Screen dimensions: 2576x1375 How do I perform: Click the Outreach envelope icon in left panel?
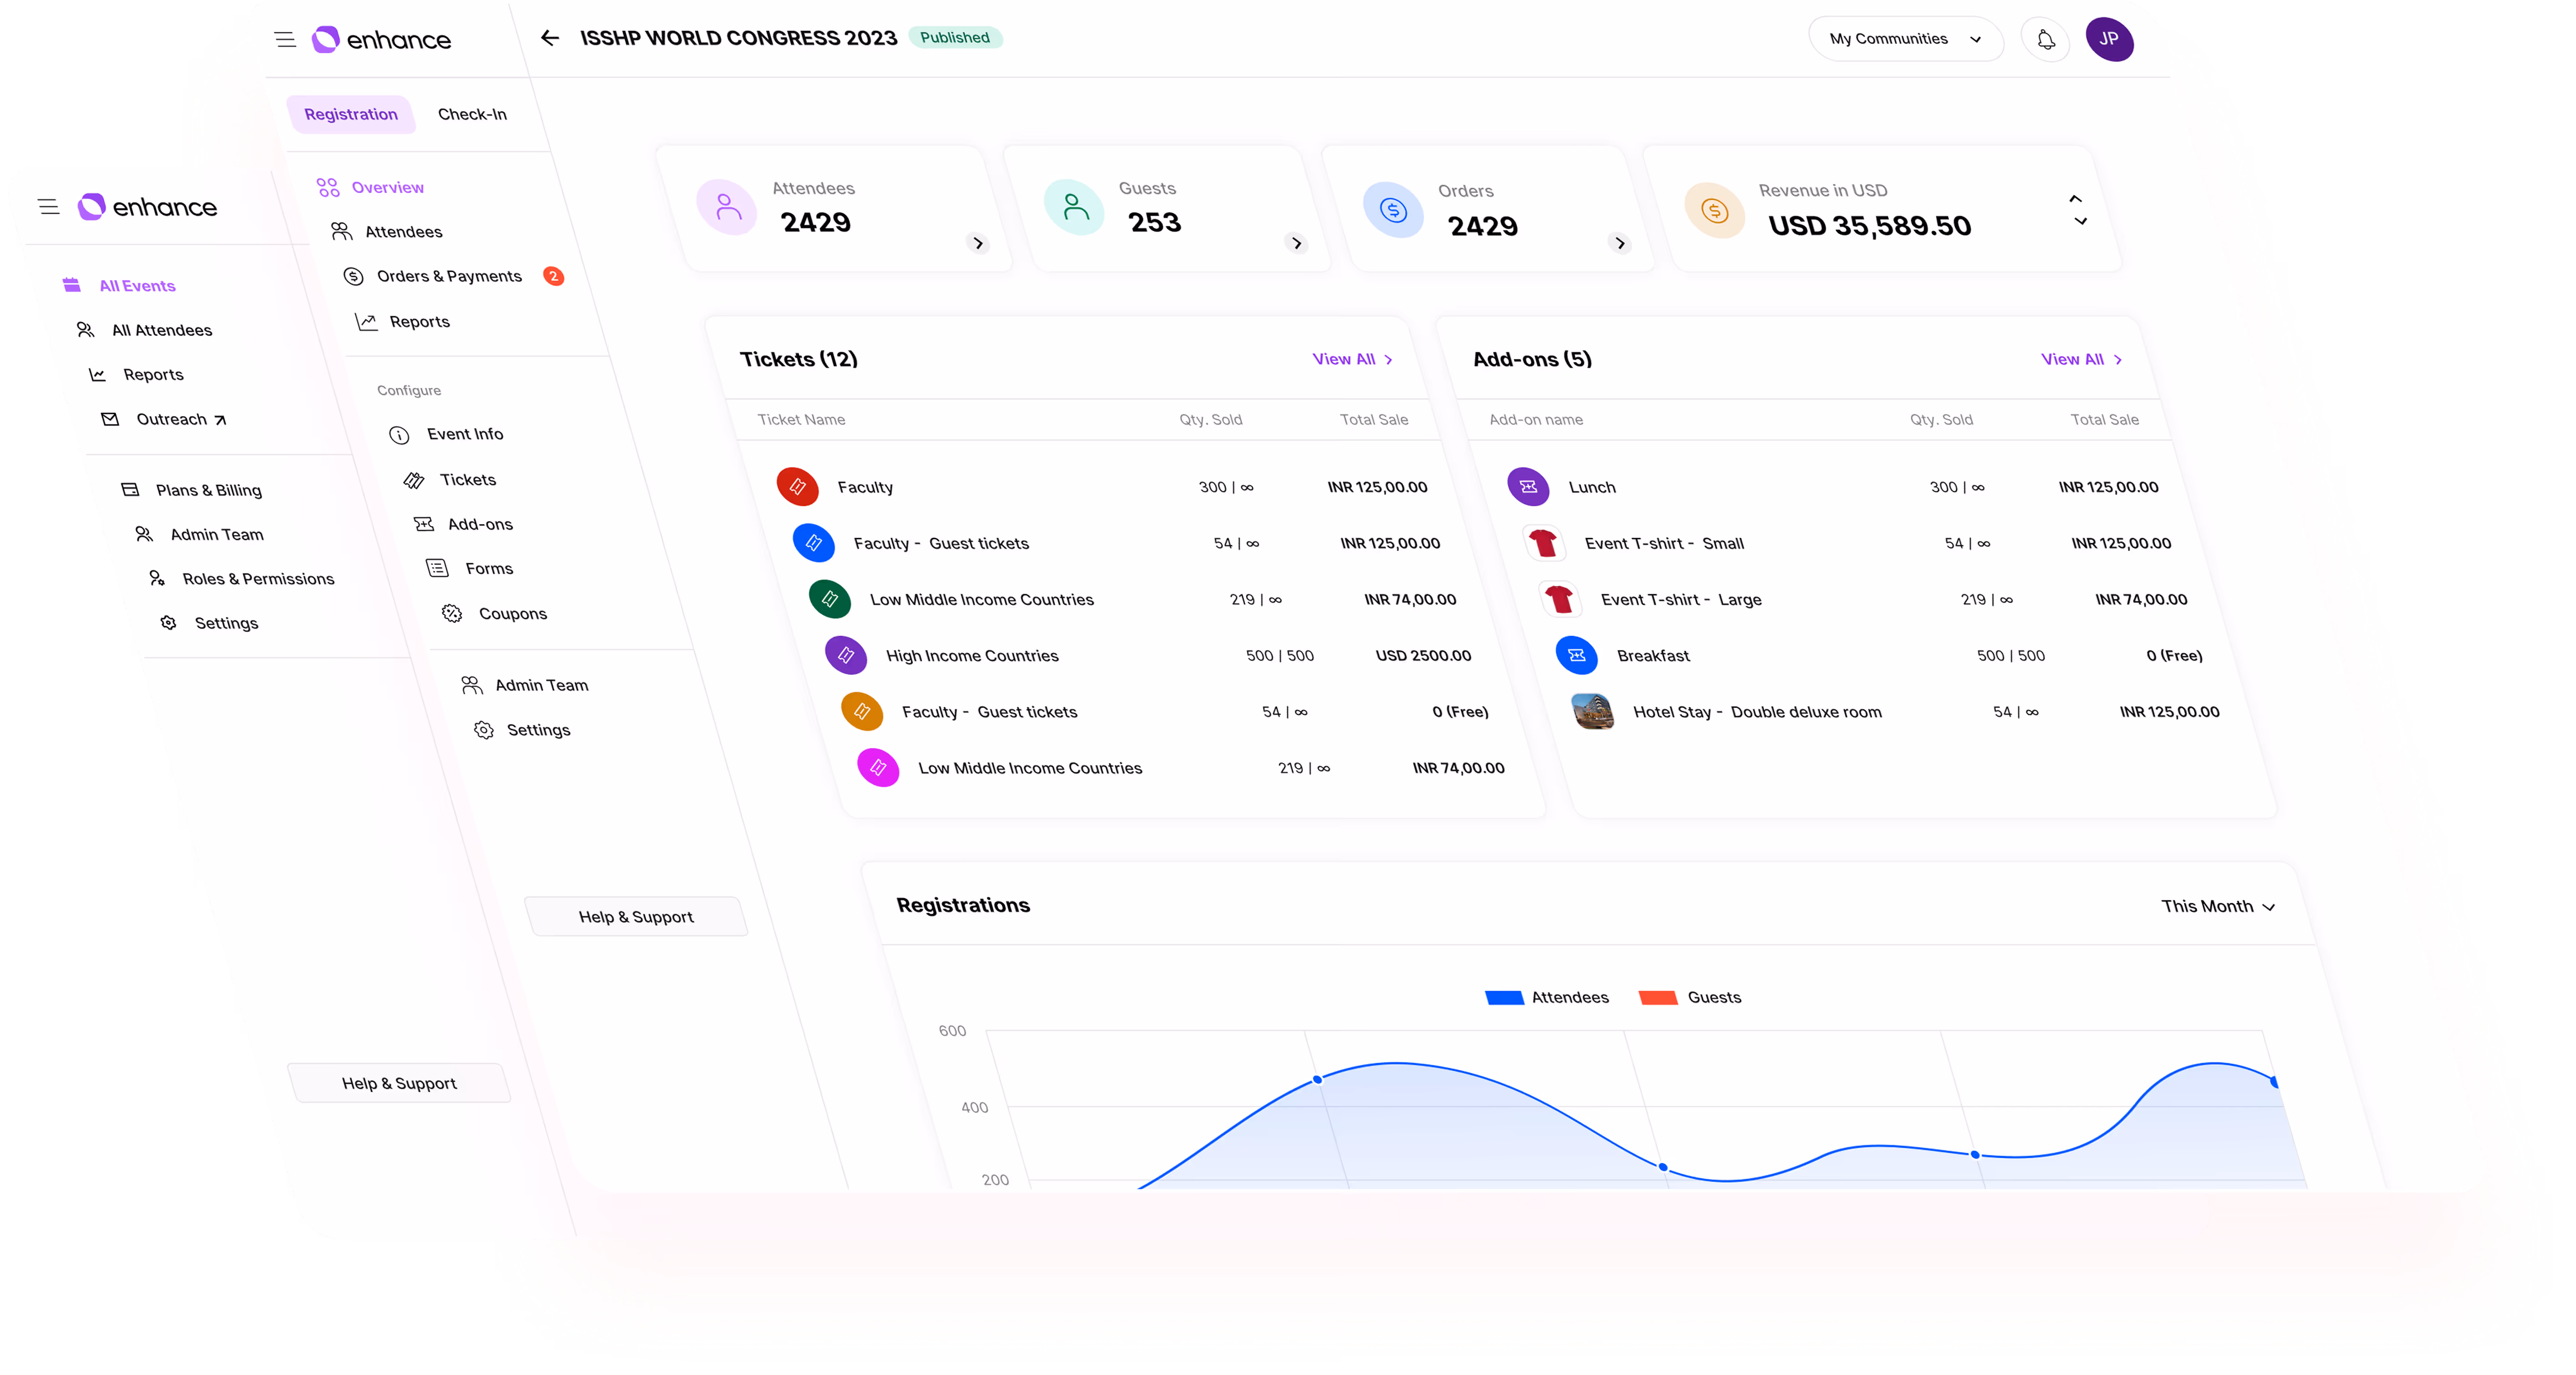click(x=110, y=419)
